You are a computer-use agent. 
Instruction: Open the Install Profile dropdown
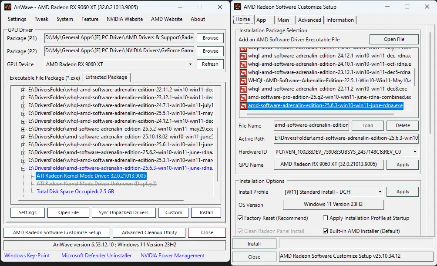point(380,192)
